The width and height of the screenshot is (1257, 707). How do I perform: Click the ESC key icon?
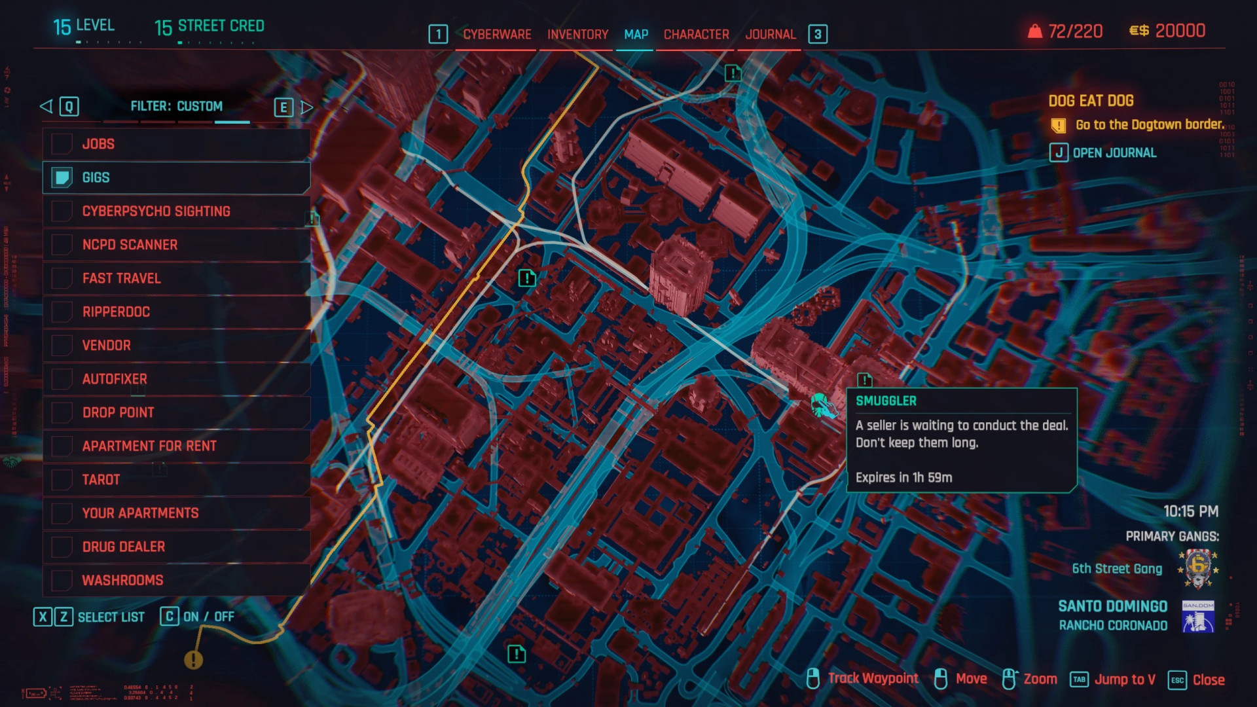point(1177,680)
